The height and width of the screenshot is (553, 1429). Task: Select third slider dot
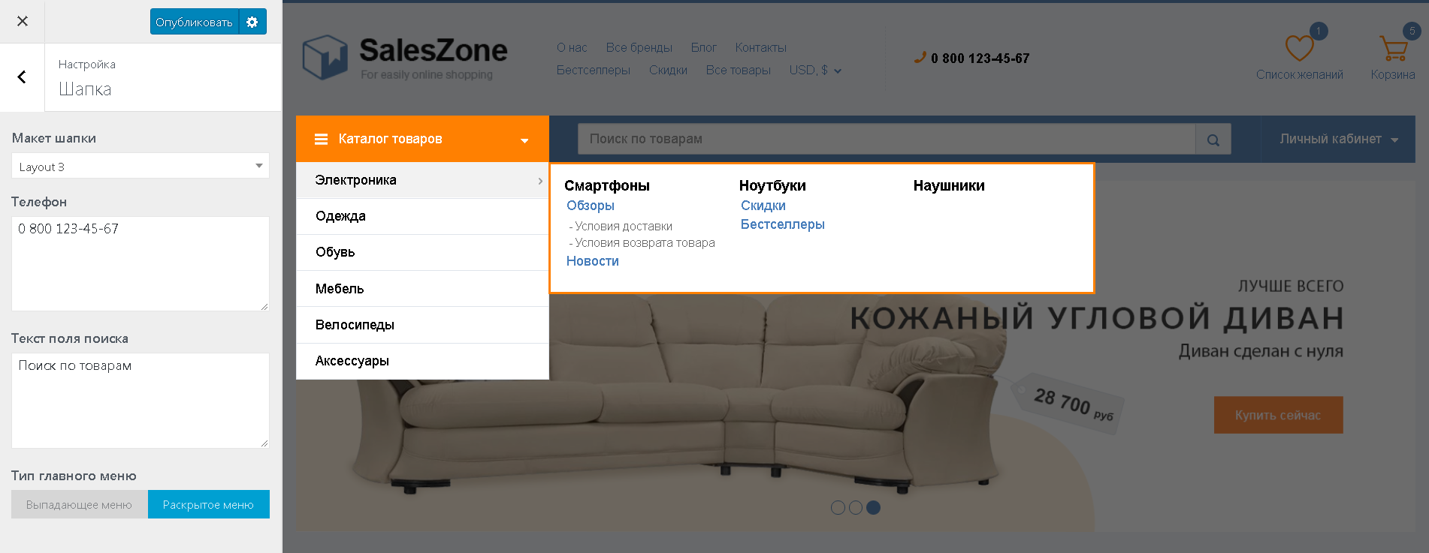point(873,508)
